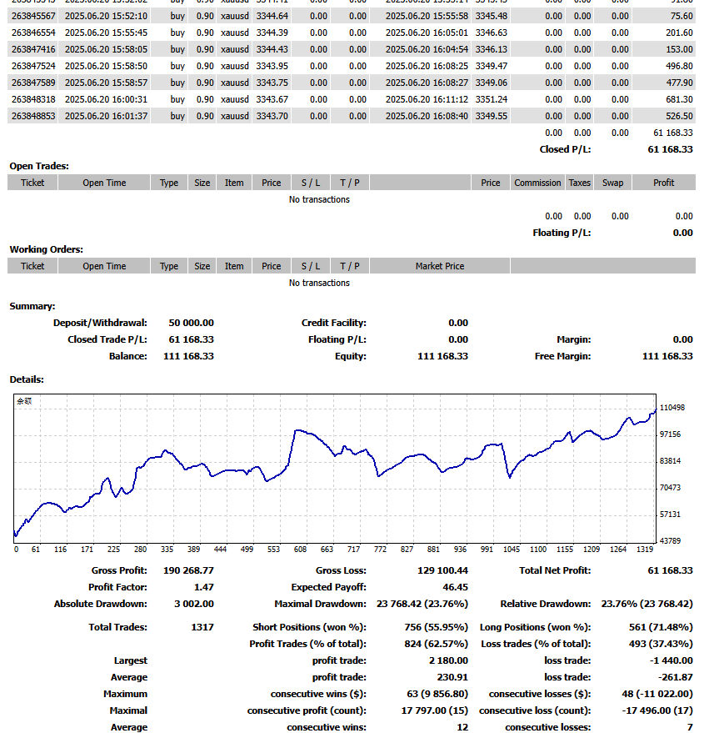
Task: Select Gross Profit value 190 268.77
Action: click(188, 570)
